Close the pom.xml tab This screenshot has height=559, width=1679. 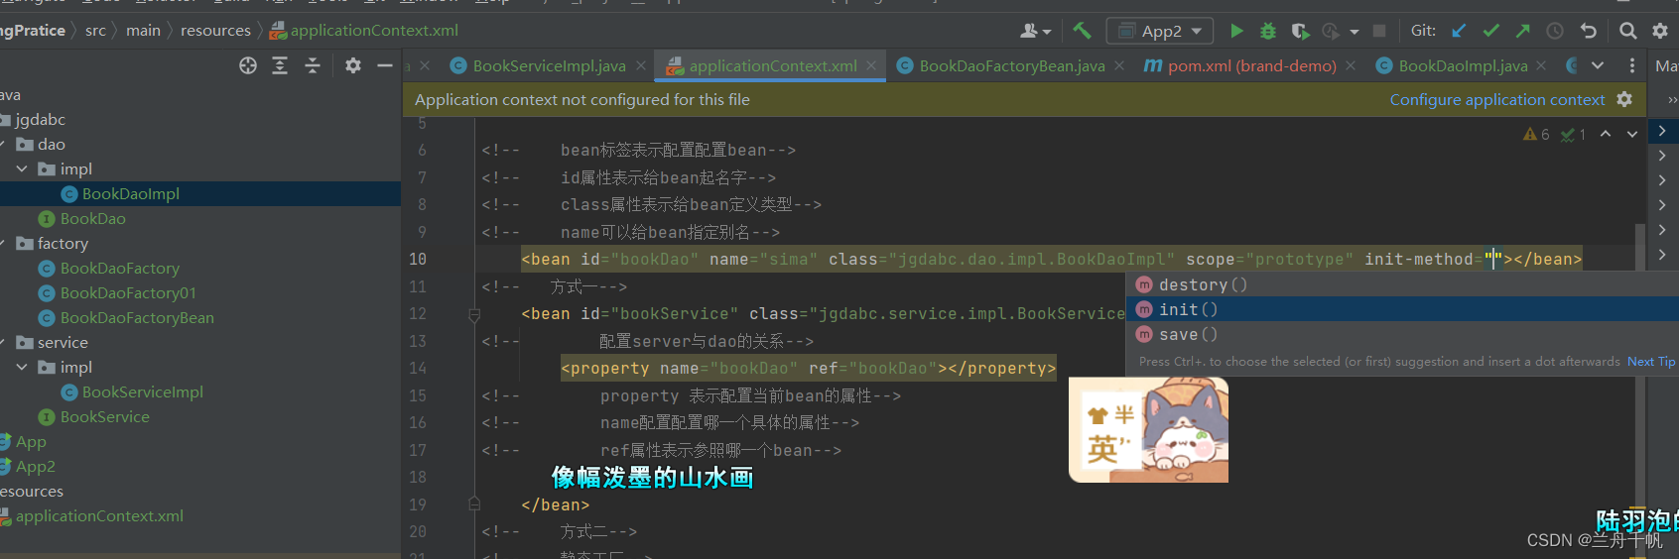(x=1351, y=65)
